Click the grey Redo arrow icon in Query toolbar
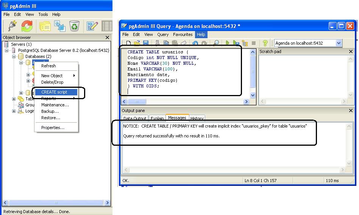The image size is (359, 215). 204,43
